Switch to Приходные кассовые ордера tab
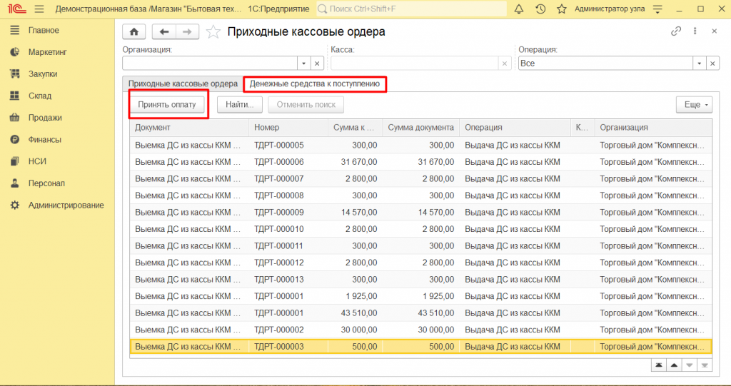 click(183, 84)
